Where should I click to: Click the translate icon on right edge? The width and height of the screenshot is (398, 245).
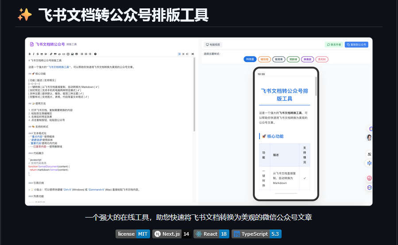(369, 154)
